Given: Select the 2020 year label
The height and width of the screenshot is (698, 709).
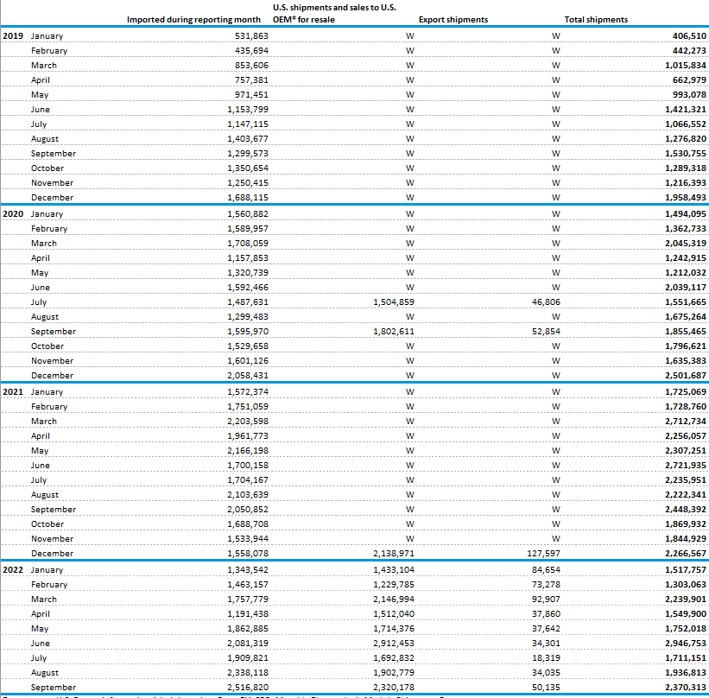Looking at the screenshot, I should point(13,213).
